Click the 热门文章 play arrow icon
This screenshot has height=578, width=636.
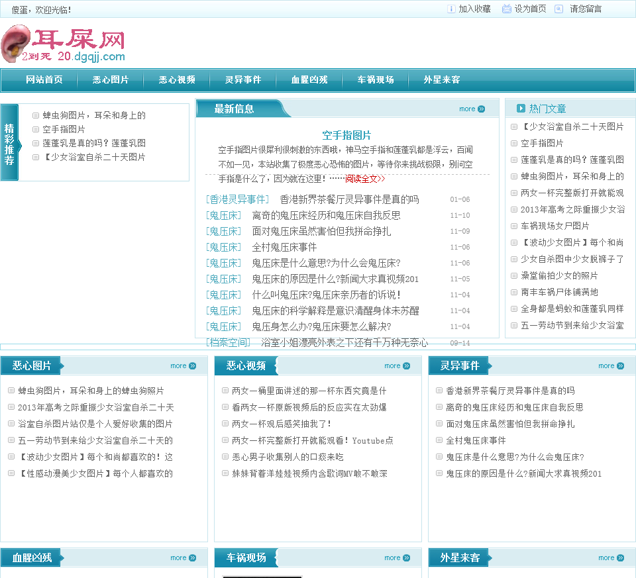coord(521,108)
